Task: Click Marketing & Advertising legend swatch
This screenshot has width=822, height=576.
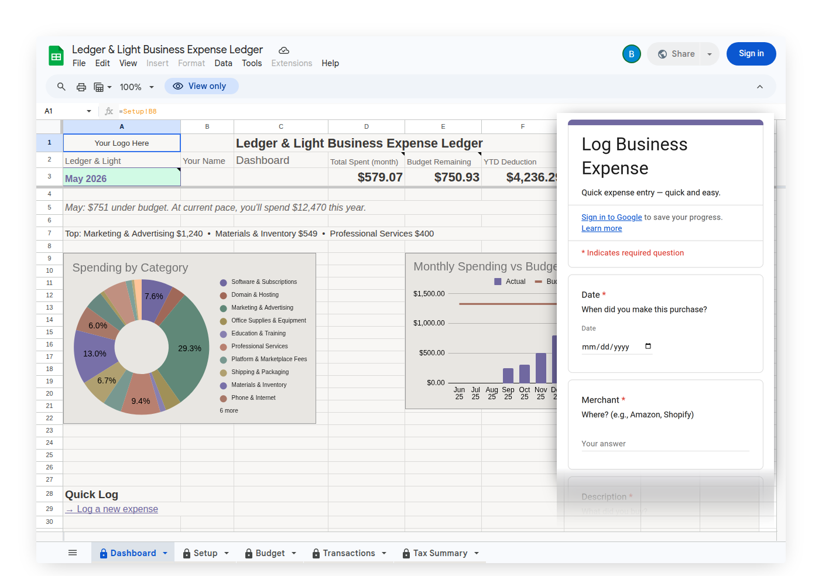Action: coord(223,308)
